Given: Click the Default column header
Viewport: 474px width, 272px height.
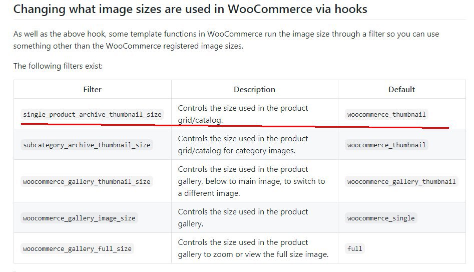Looking at the screenshot, I should pyautogui.click(x=401, y=89).
